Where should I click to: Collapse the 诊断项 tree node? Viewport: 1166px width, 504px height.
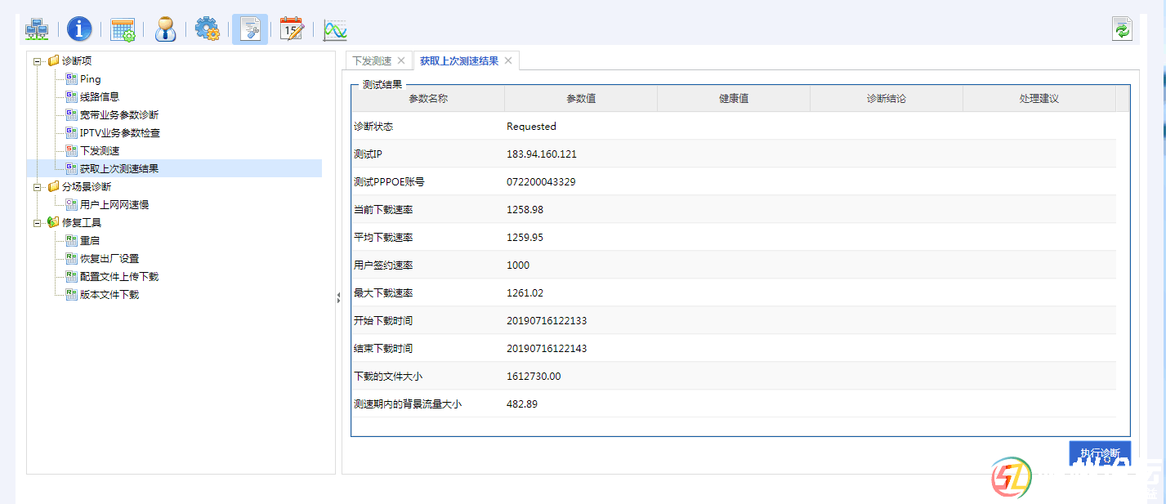coord(37,61)
